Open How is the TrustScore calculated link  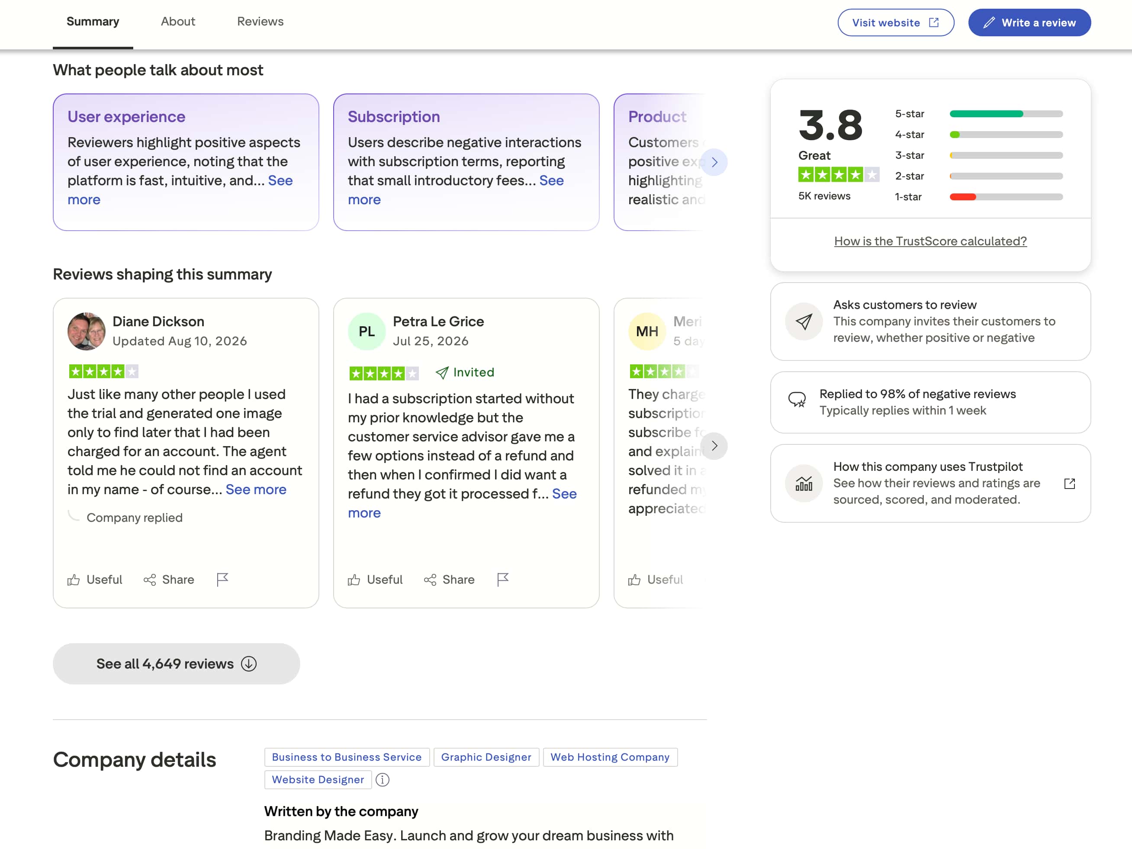point(930,241)
